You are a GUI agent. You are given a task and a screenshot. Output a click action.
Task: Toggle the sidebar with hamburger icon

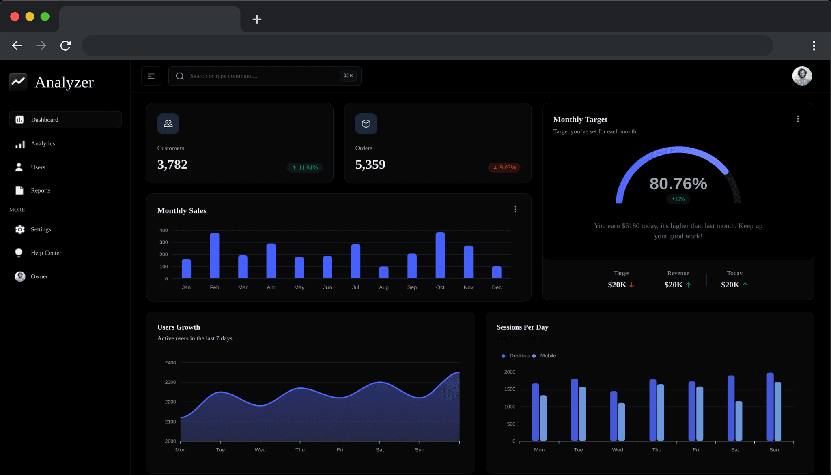coord(151,76)
